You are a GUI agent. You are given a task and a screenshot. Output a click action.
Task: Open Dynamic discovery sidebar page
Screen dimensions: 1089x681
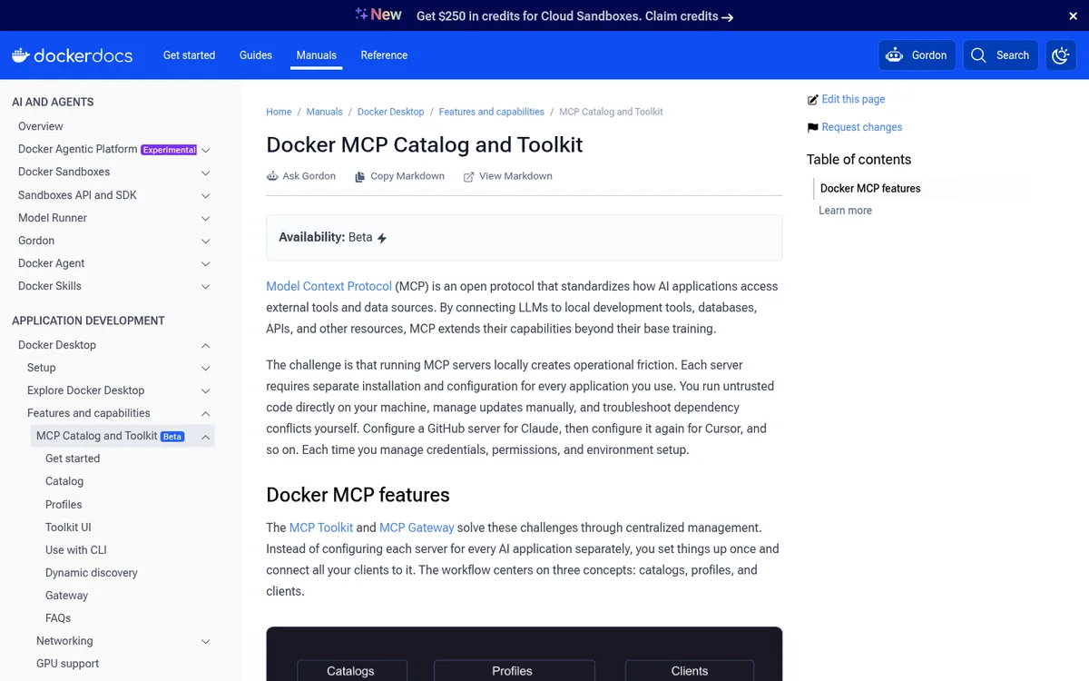click(92, 573)
